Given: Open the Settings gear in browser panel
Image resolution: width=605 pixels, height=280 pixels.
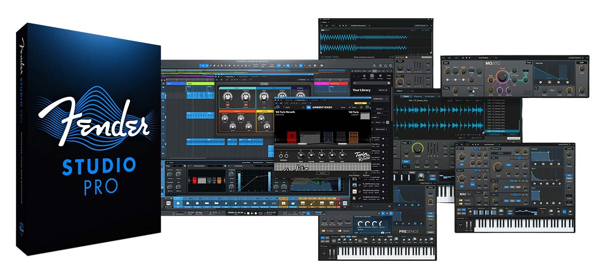Looking at the screenshot, I should pos(380,77).
